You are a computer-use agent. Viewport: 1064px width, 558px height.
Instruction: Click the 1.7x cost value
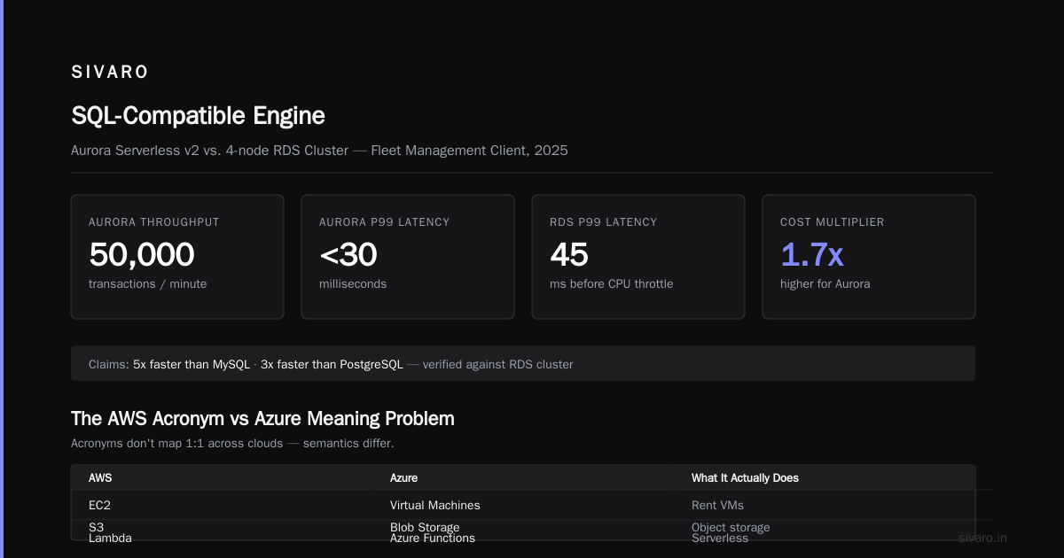(x=811, y=255)
